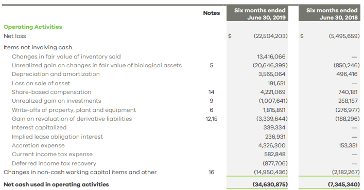Select the Depreciation and amortization label

pos(56,74)
